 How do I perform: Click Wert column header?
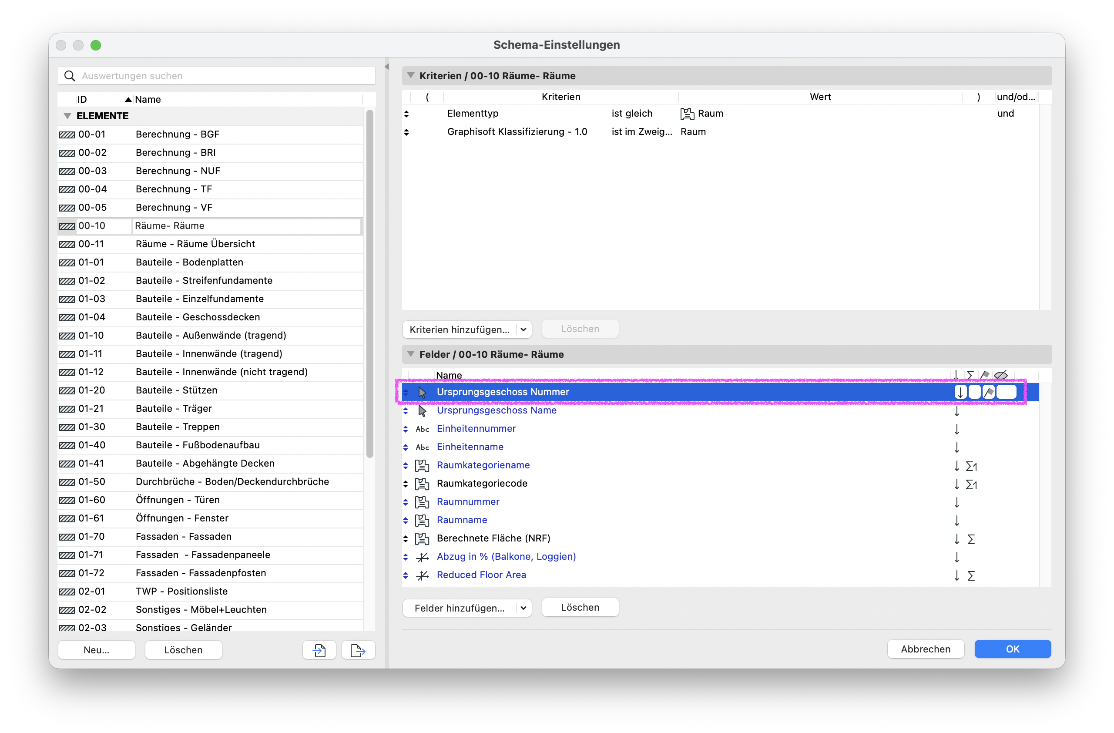(x=820, y=97)
